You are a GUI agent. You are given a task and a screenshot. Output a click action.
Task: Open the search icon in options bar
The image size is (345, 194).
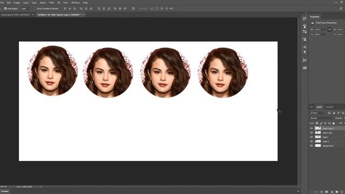(341, 9)
